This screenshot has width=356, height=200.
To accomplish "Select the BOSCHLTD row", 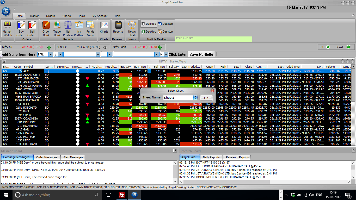I will 176,108.
